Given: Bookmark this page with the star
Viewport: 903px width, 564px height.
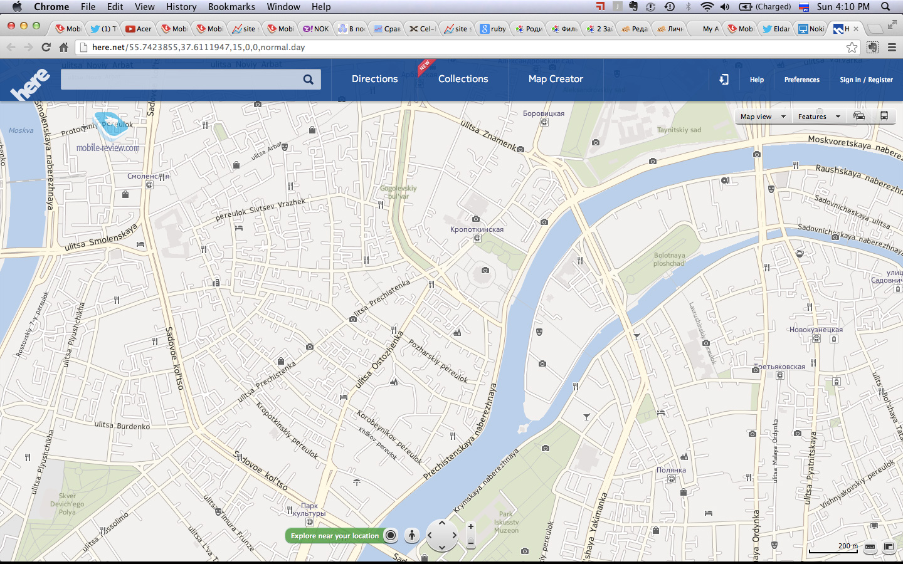Looking at the screenshot, I should (852, 47).
